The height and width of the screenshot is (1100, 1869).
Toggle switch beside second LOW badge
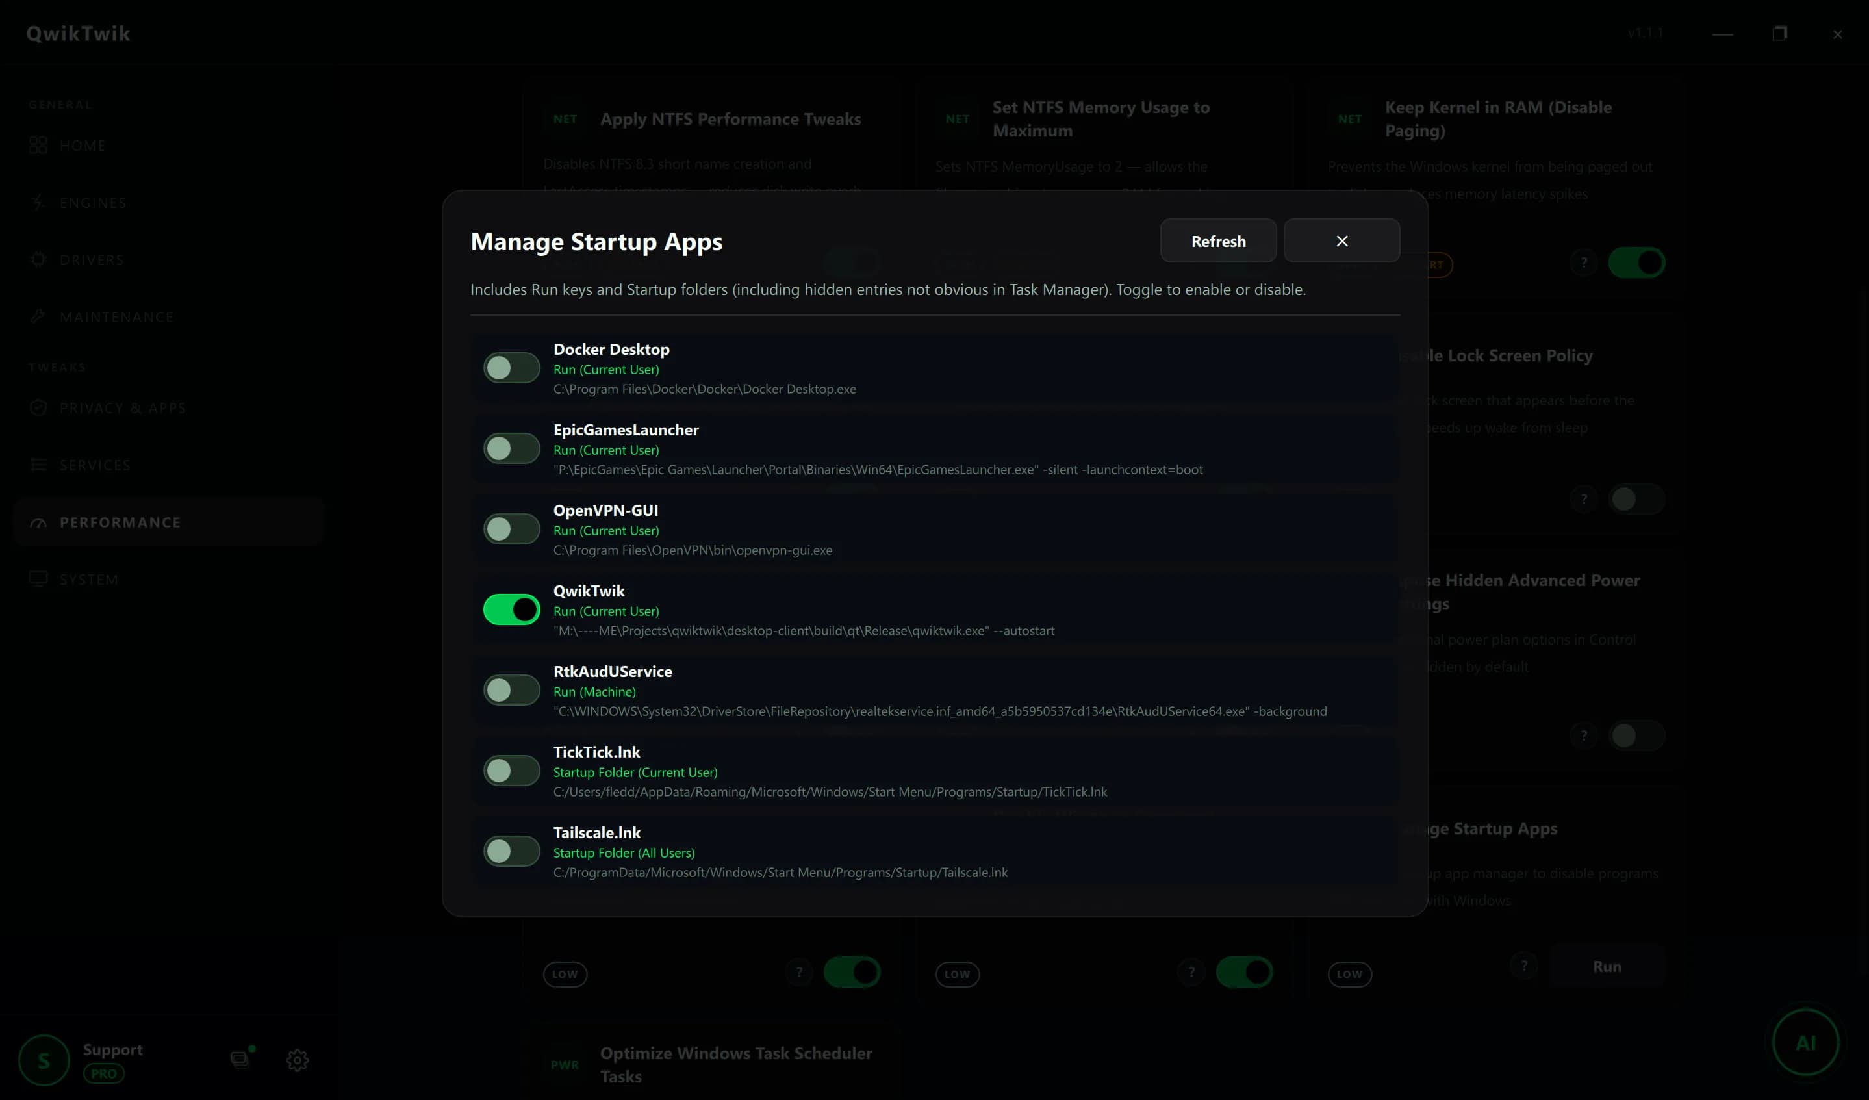tap(1245, 973)
